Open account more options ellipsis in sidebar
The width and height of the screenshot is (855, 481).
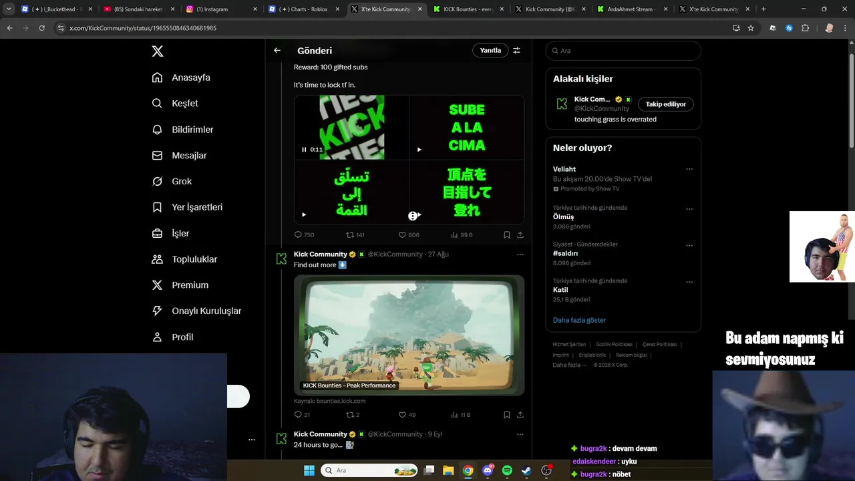[252, 440]
